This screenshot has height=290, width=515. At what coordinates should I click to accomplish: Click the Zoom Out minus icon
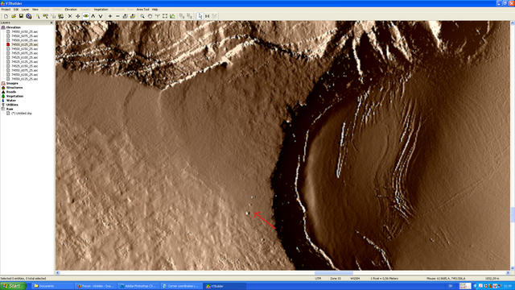point(117,16)
